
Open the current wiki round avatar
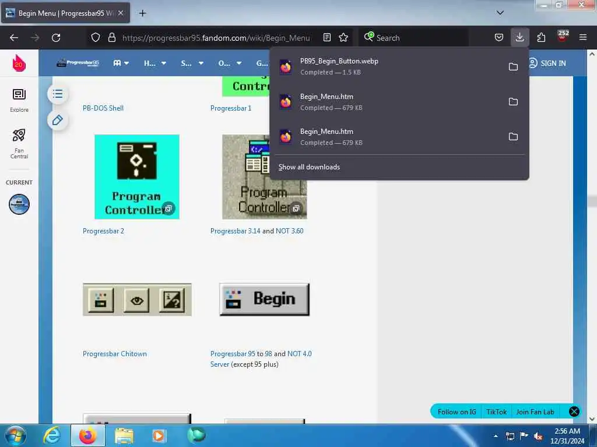(19, 204)
